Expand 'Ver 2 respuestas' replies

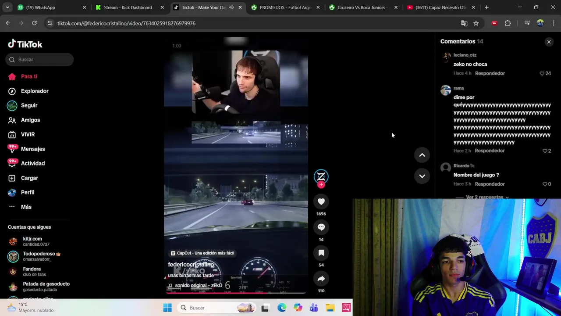point(484,197)
